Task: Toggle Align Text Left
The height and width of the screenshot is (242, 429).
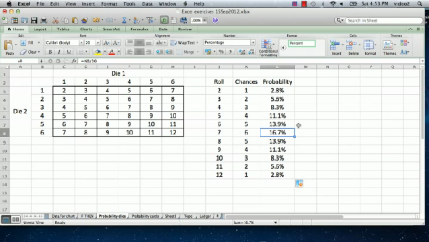Action: pyautogui.click(x=130, y=52)
